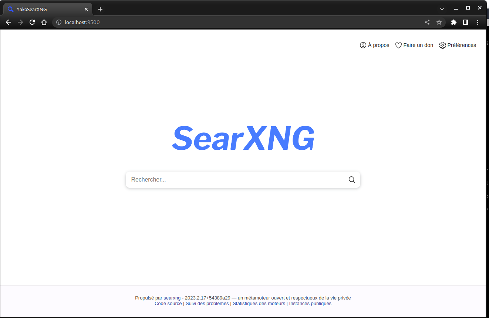Click the browser profile icon

(x=466, y=22)
